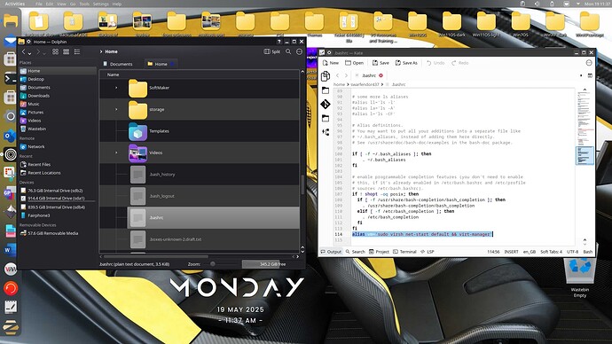
Task: Open the LSP panel in Kate
Action: [x=427, y=252]
